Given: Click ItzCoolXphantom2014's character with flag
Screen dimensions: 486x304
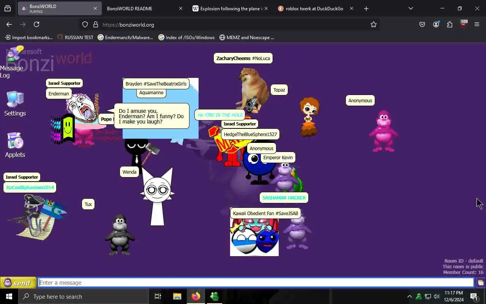Looking at the screenshot, I should click(36, 217).
